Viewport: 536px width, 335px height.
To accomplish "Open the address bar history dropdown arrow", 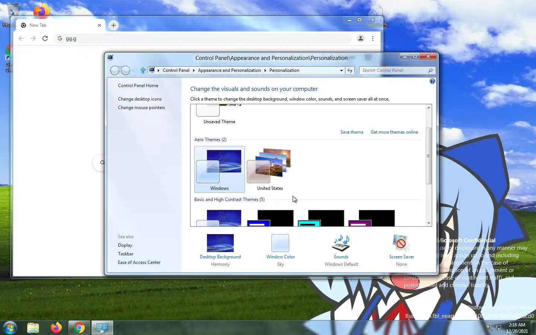I will click(341, 70).
